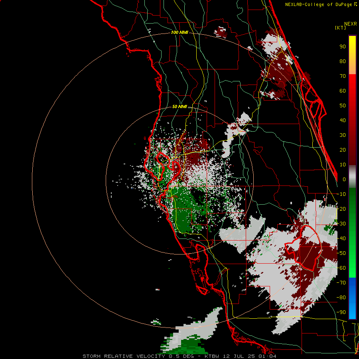This screenshot has height=359, width=359.
Task: Click the positive 20 knot scale label
Action: click(343, 150)
